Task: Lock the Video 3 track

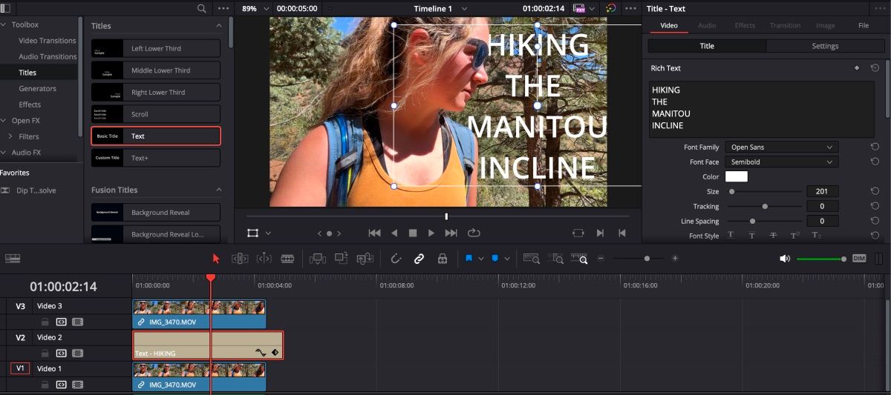Action: click(45, 322)
